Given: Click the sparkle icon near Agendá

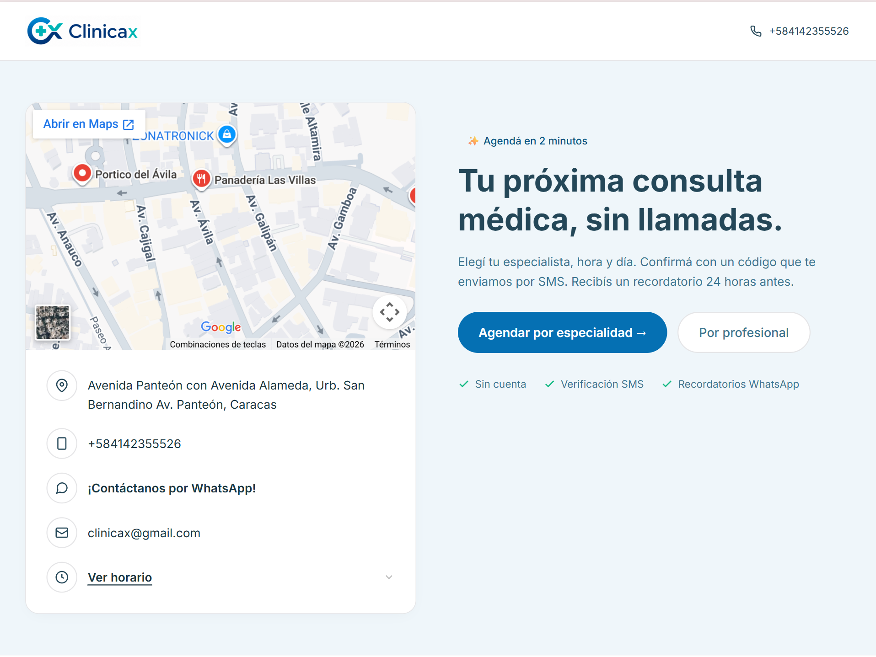Looking at the screenshot, I should point(473,141).
